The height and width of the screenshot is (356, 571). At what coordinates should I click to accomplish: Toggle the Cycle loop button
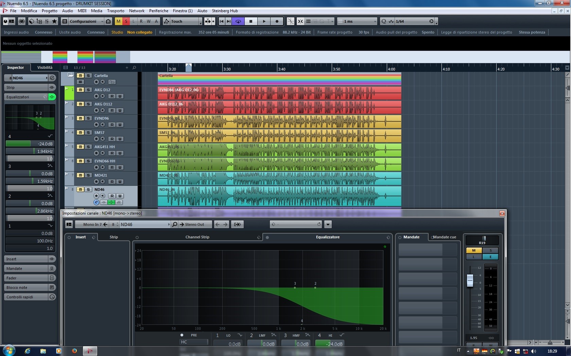[x=238, y=21]
